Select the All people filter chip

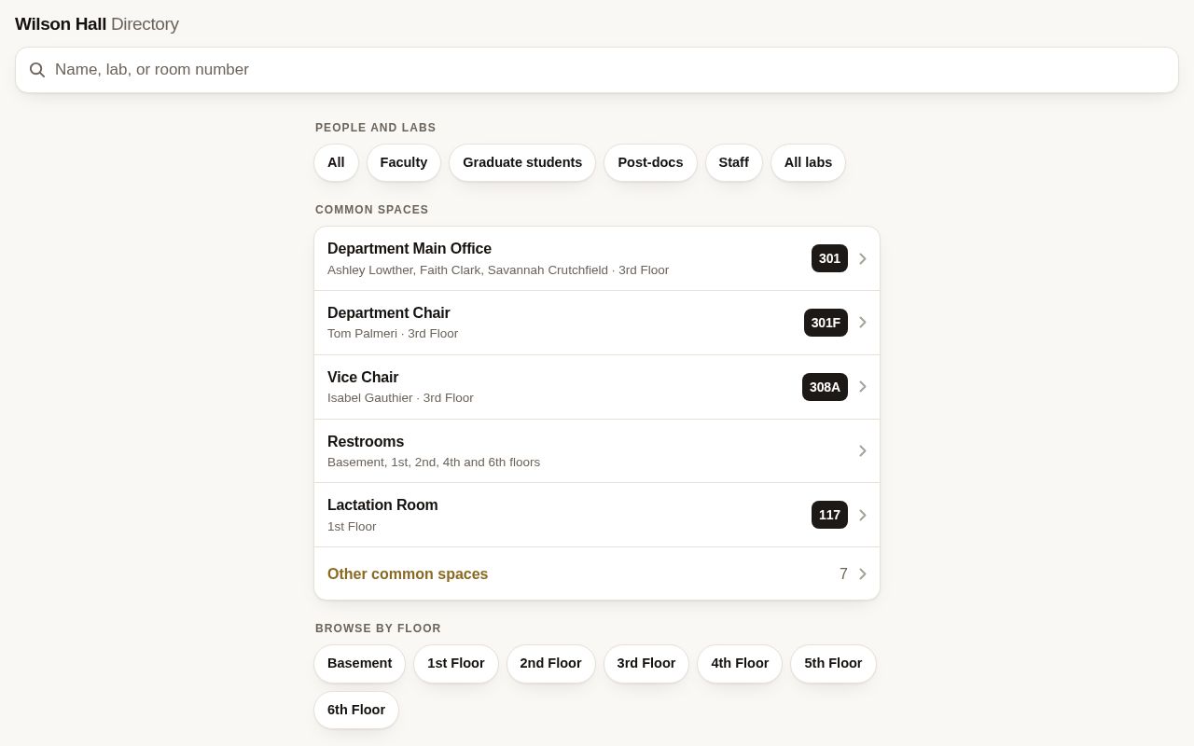[x=336, y=162]
